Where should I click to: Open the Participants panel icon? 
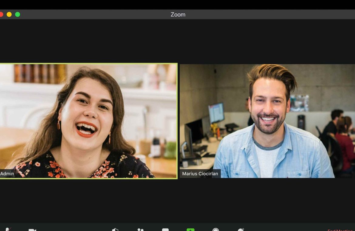pyautogui.click(x=140, y=230)
